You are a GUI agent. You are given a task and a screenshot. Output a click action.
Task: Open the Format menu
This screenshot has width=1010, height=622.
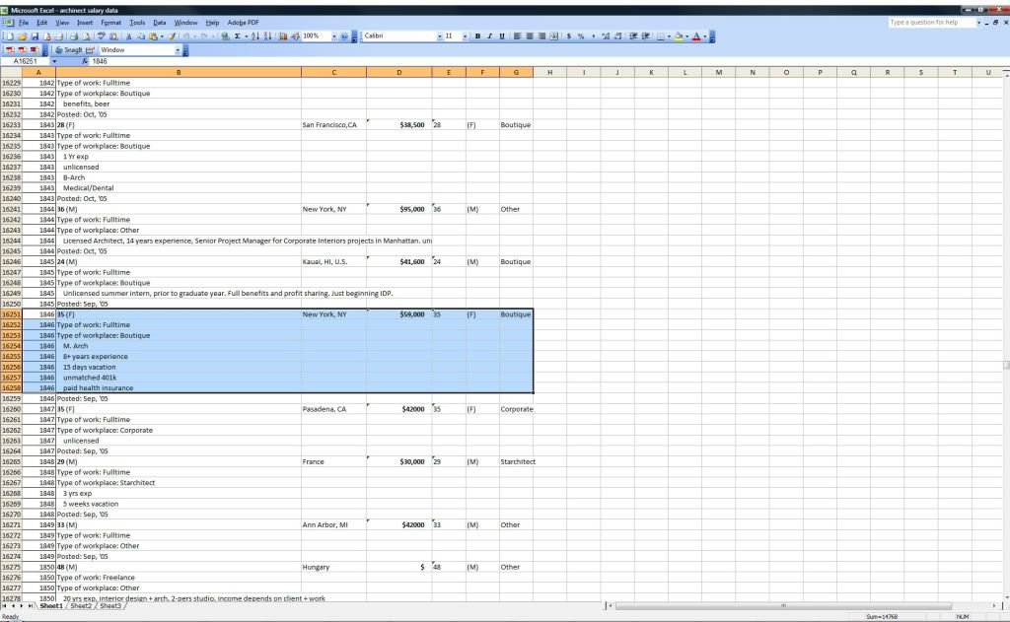click(110, 23)
